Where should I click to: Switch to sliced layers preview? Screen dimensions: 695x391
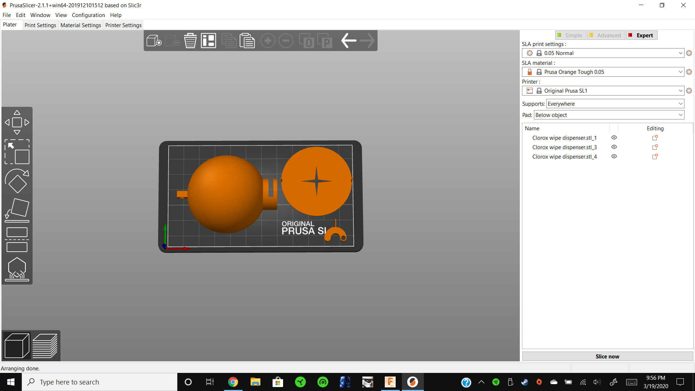pyautogui.click(x=45, y=346)
